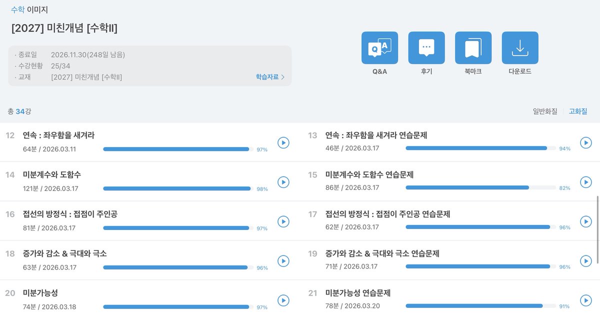Select 일반화질 quality option
600x317 pixels.
click(544, 111)
